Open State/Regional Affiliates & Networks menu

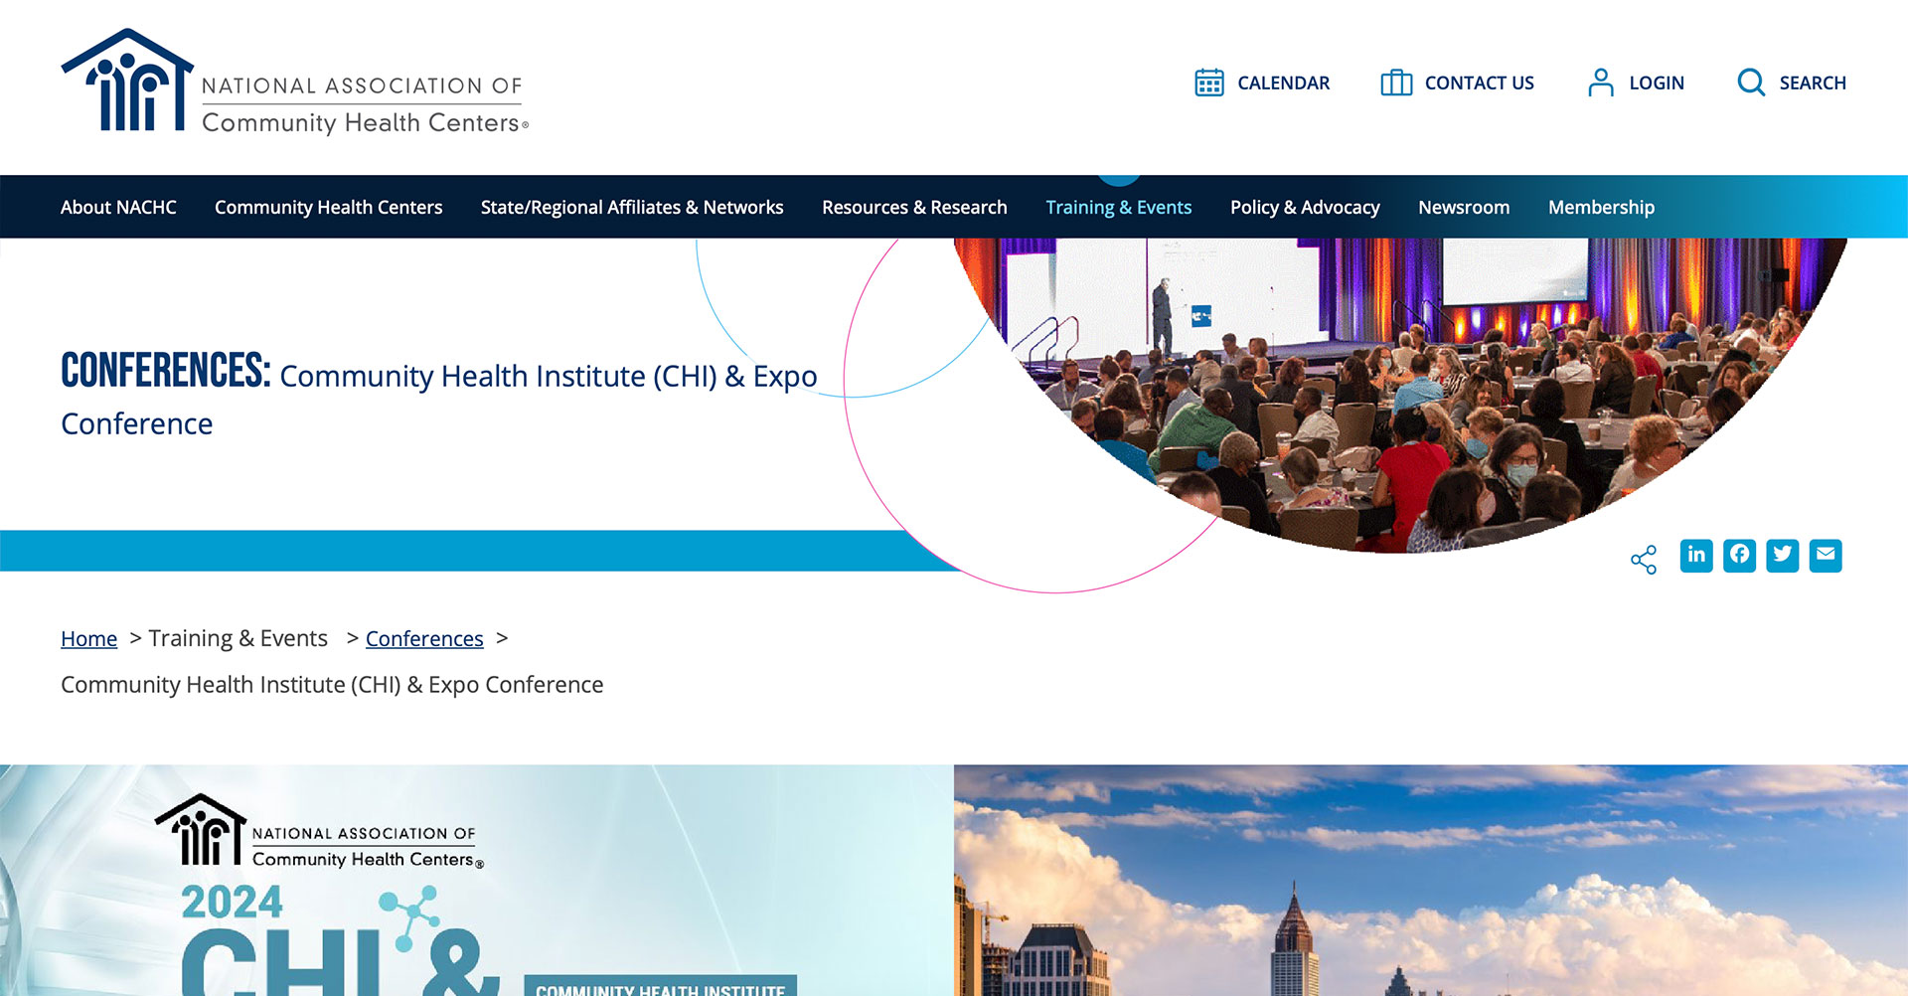[x=632, y=208]
